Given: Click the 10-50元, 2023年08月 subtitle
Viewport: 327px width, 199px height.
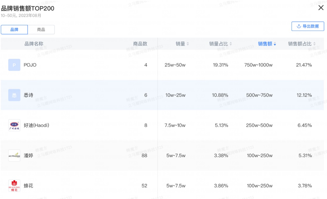Looking at the screenshot, I should coord(21,15).
